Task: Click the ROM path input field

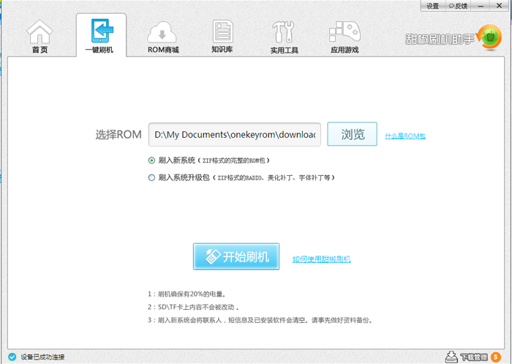Action: click(235, 135)
